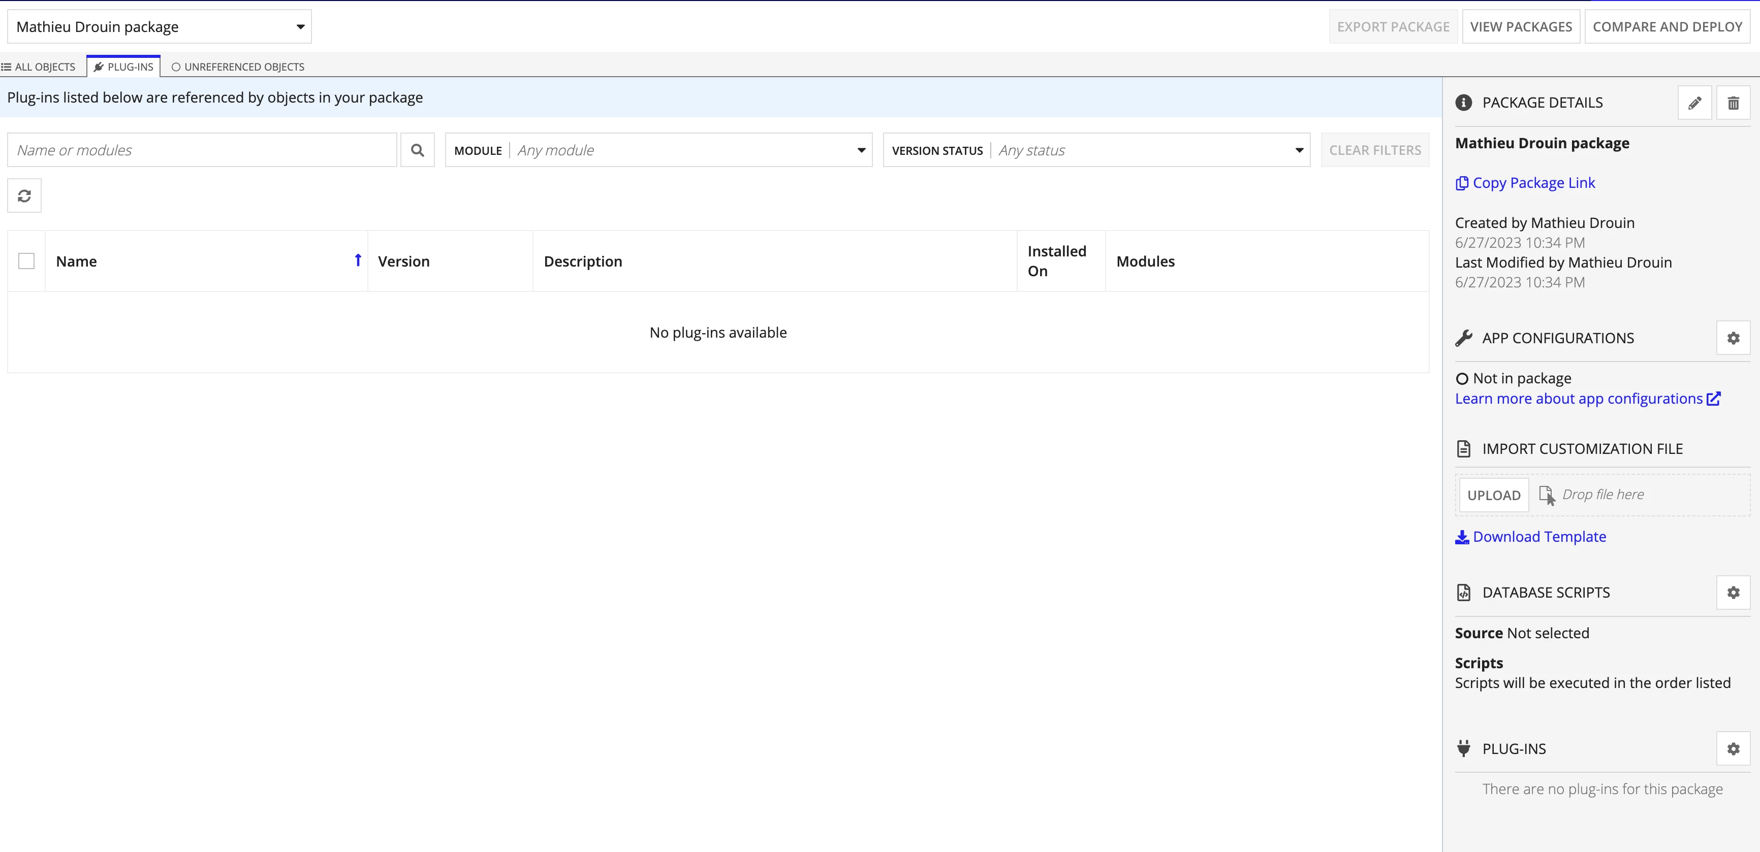This screenshot has width=1760, height=852.
Task: Delete package using trash icon
Action: (x=1734, y=103)
